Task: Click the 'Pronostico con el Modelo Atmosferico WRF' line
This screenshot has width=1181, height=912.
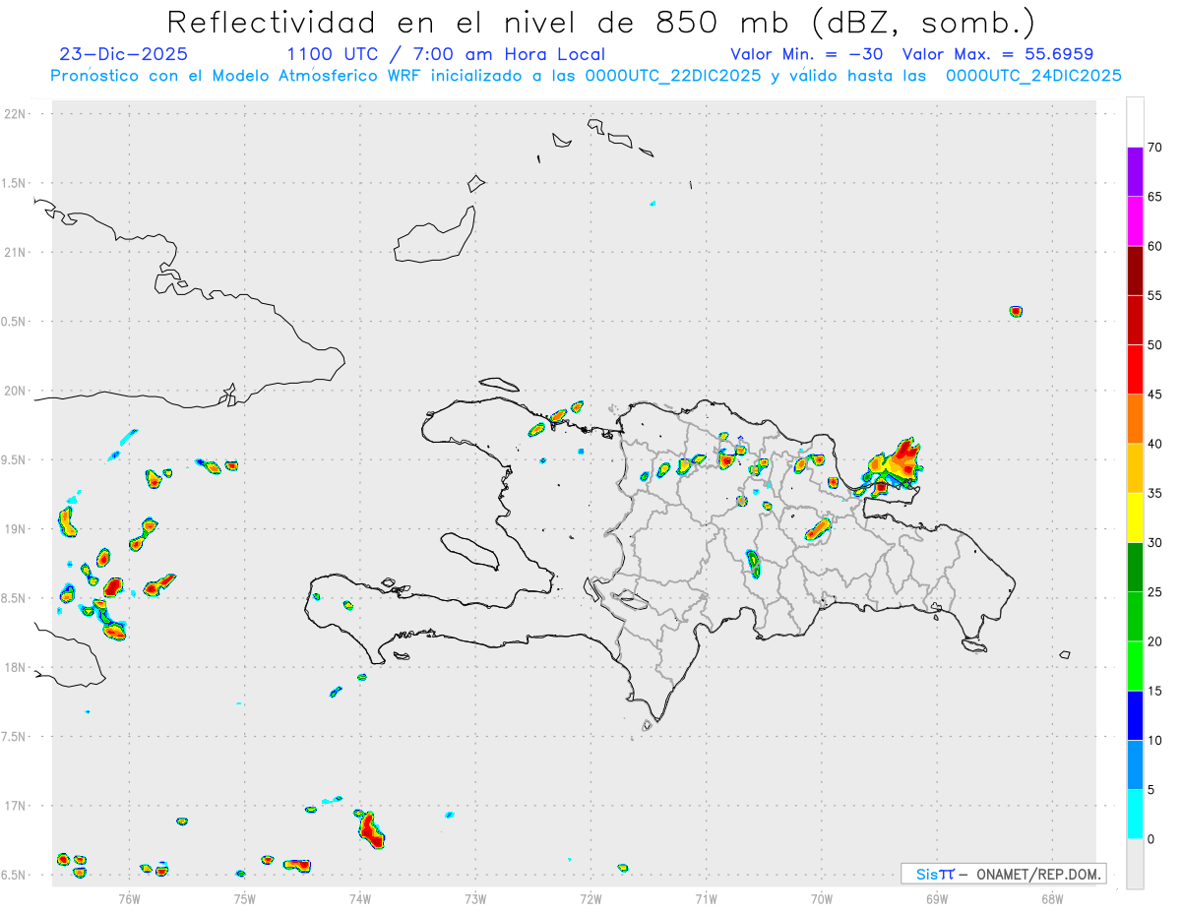Action: pyautogui.click(x=586, y=76)
